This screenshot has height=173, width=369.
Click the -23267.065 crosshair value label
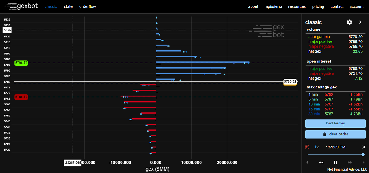tap(73, 163)
